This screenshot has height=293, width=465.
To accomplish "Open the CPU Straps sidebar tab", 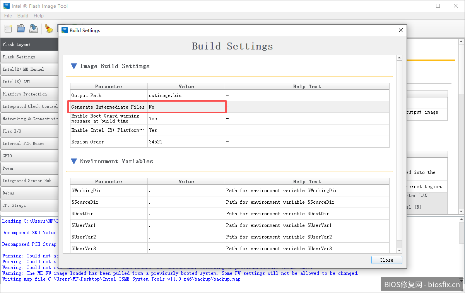I will click(x=29, y=205).
